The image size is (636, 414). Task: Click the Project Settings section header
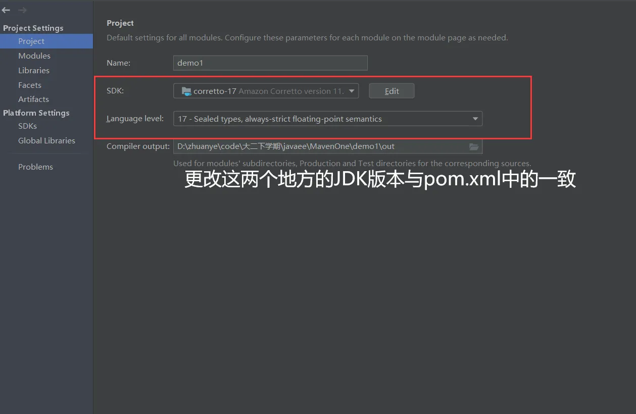[x=33, y=28]
